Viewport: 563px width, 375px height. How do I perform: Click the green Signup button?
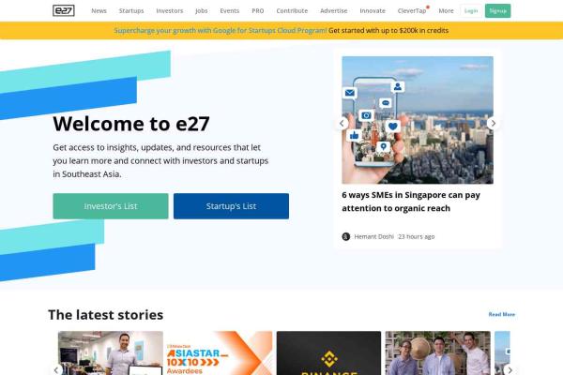(497, 10)
